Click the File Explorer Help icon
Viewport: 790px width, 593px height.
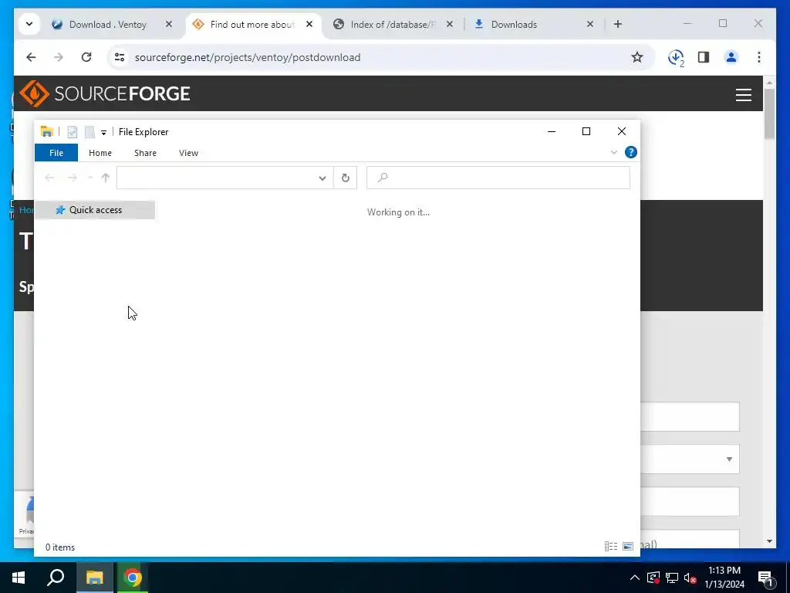coord(631,152)
